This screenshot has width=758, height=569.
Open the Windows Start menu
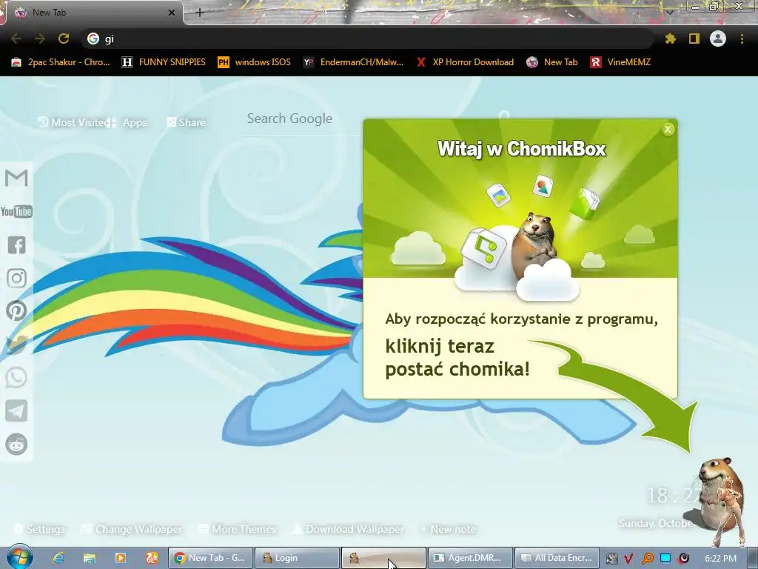click(19, 557)
